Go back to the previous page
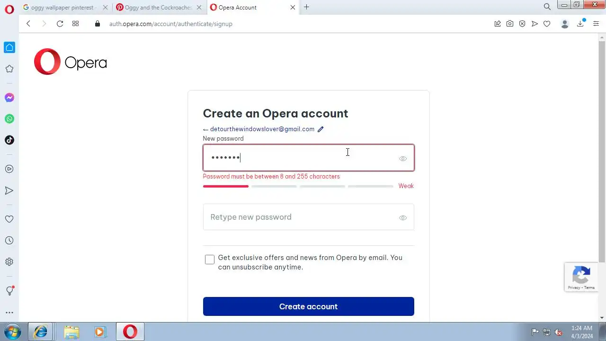The image size is (606, 341). click(x=28, y=24)
